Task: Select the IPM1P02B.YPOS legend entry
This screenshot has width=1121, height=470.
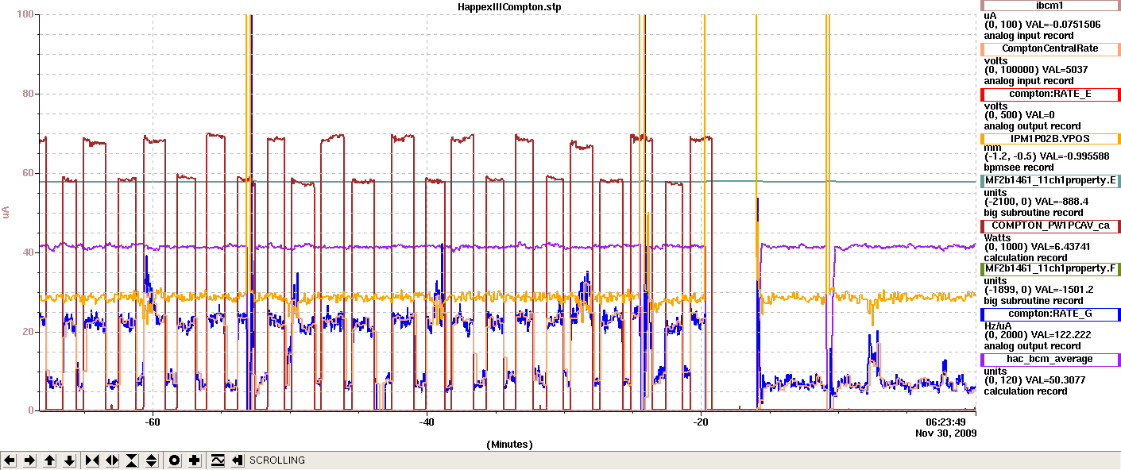Action: (1049, 139)
